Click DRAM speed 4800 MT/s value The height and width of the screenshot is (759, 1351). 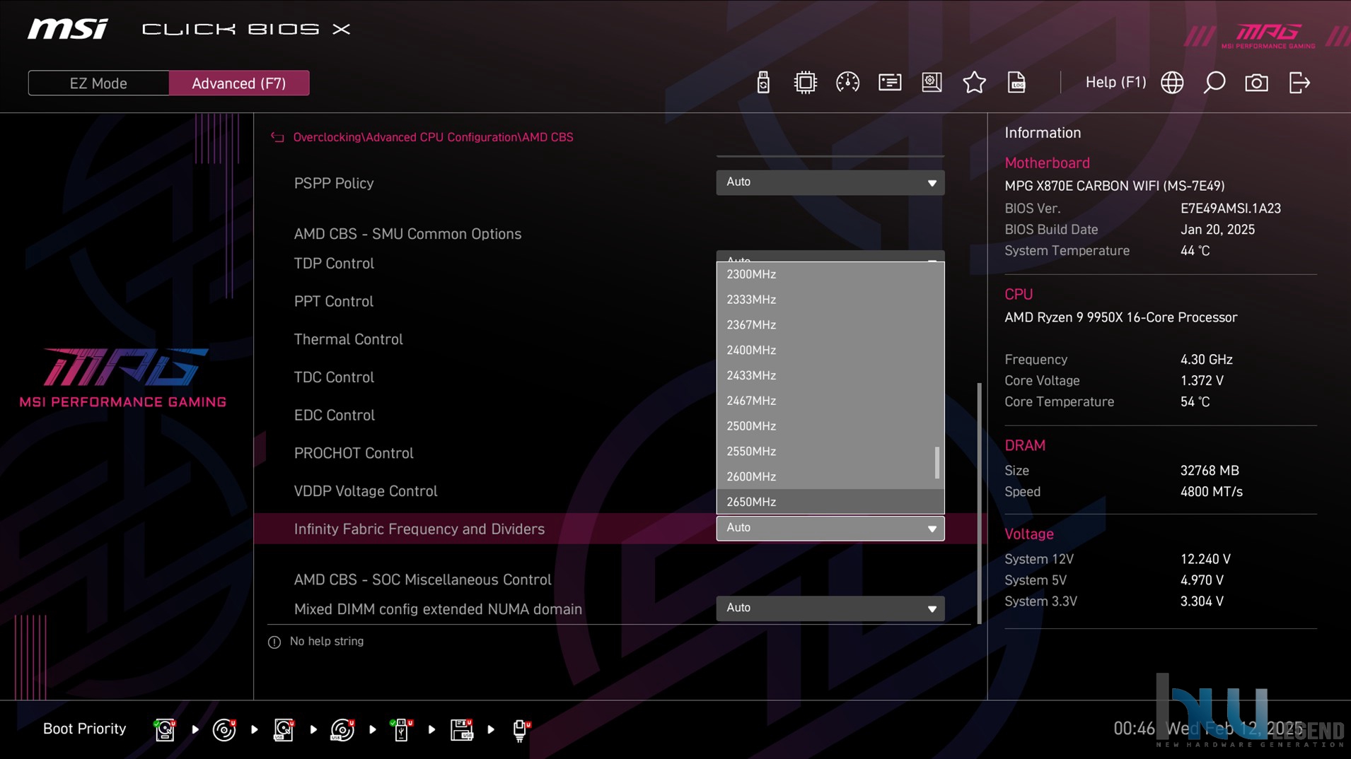pos(1211,492)
